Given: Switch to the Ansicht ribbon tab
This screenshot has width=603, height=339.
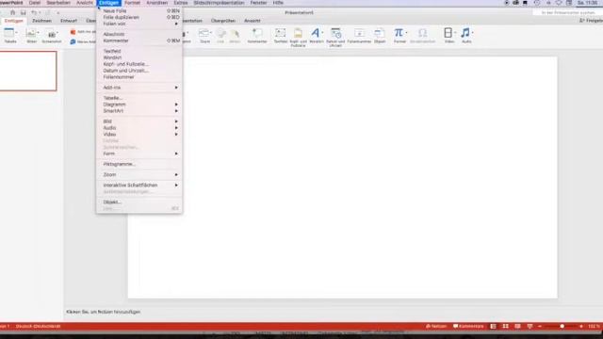Looking at the screenshot, I should pyautogui.click(x=253, y=21).
